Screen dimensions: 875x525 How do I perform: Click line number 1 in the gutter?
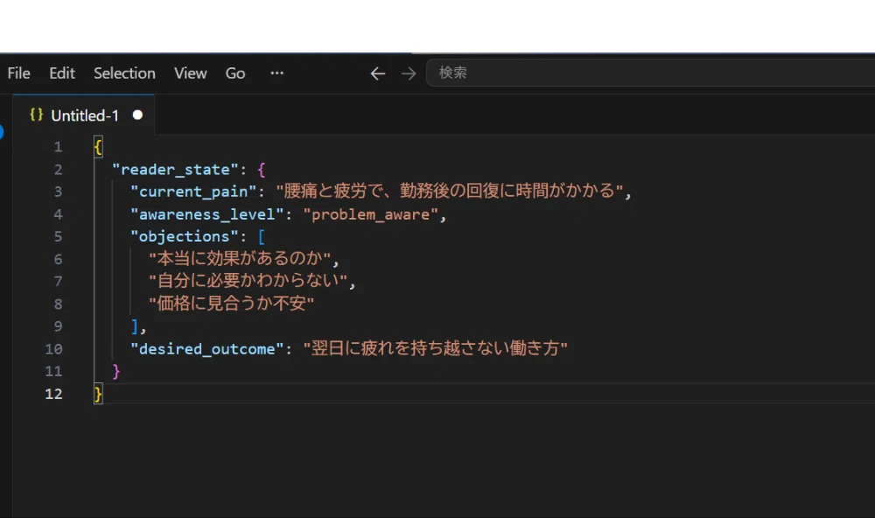pyautogui.click(x=58, y=147)
